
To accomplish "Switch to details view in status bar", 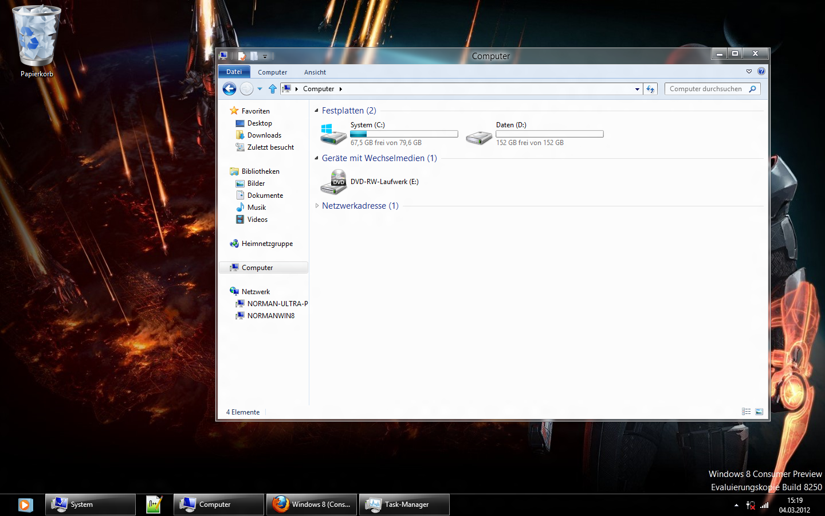I will click(746, 412).
